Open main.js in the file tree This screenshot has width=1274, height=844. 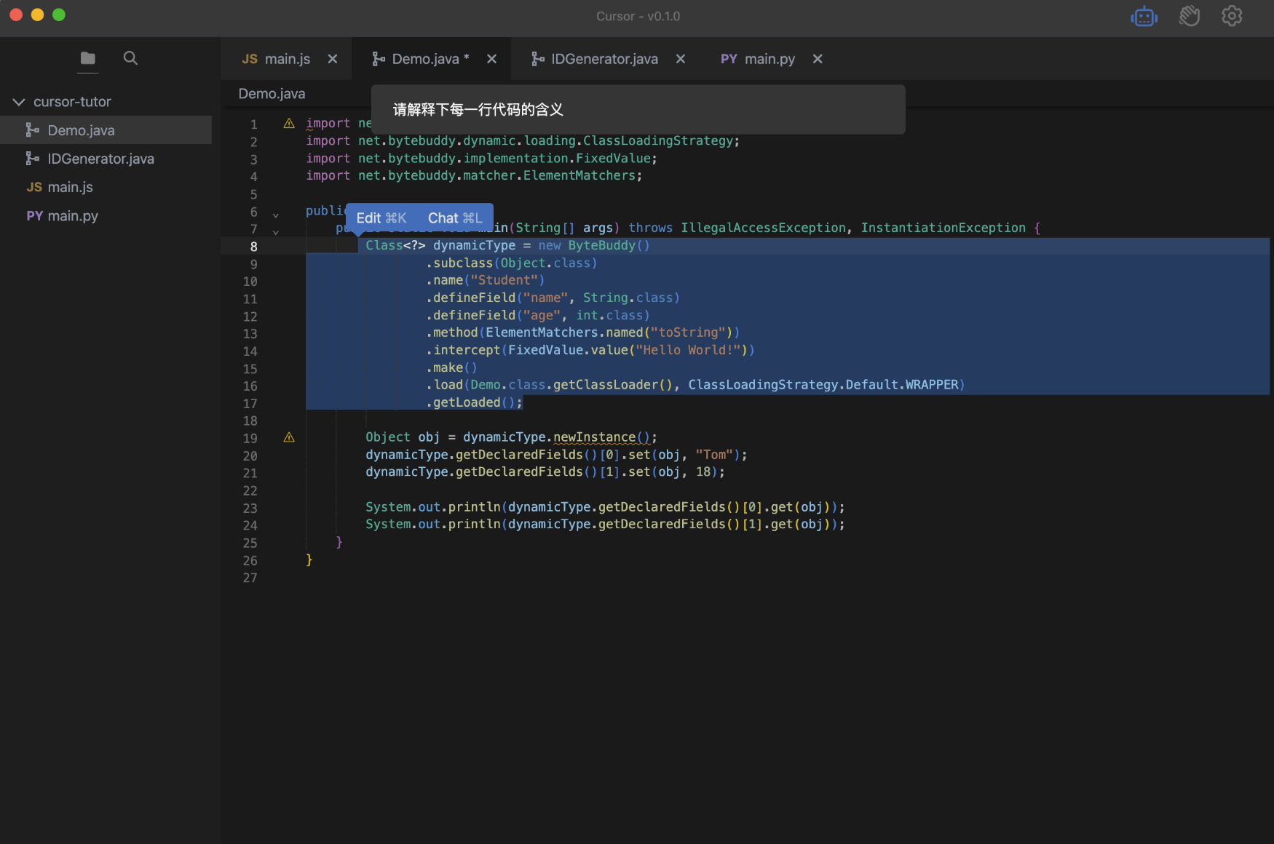tap(106, 187)
